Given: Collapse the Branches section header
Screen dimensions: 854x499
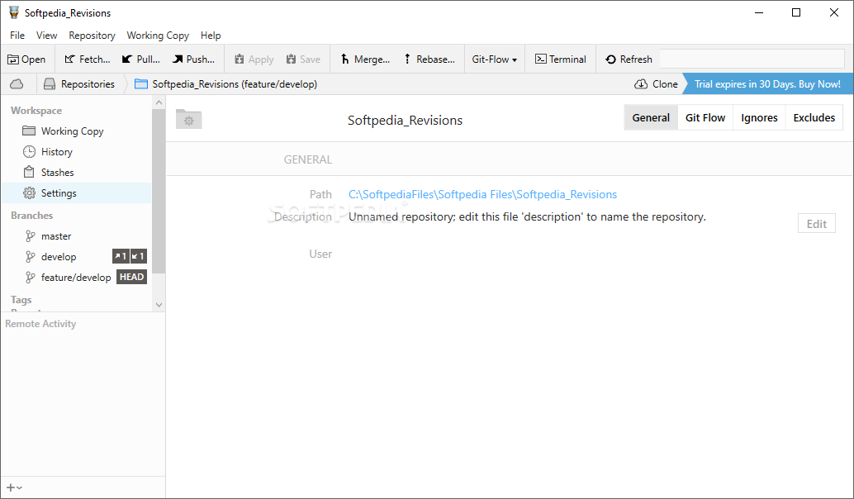Looking at the screenshot, I should [x=31, y=216].
